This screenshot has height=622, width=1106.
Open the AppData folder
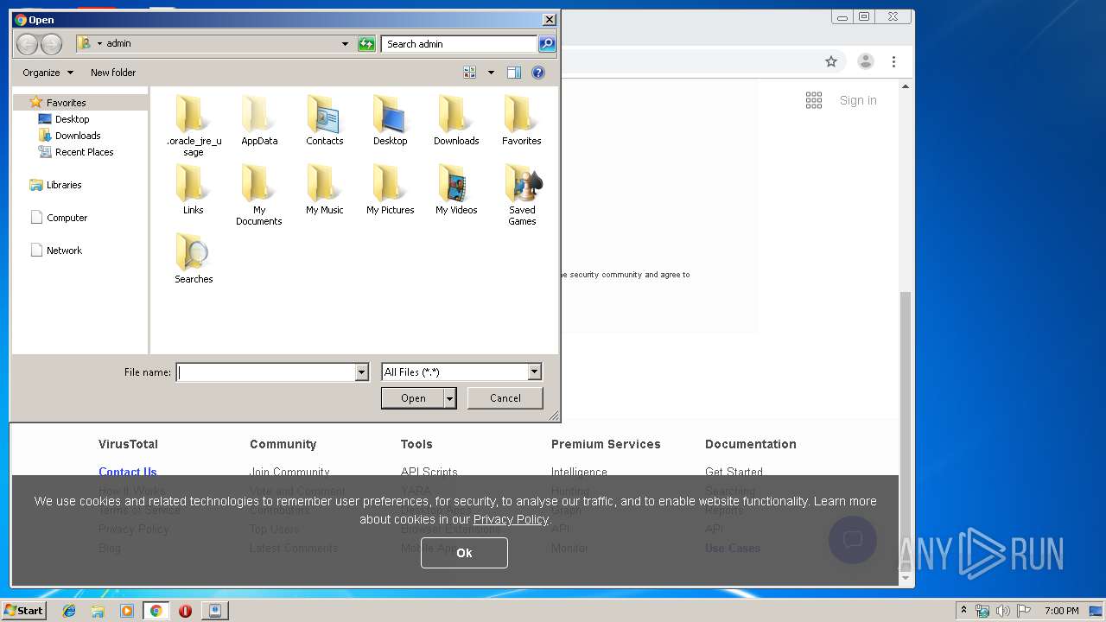coord(259,120)
